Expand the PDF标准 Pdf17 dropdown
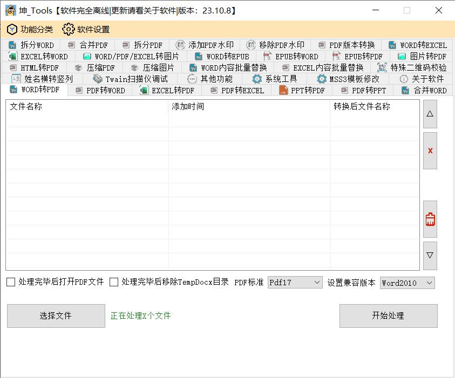455x378 pixels. tap(295, 283)
